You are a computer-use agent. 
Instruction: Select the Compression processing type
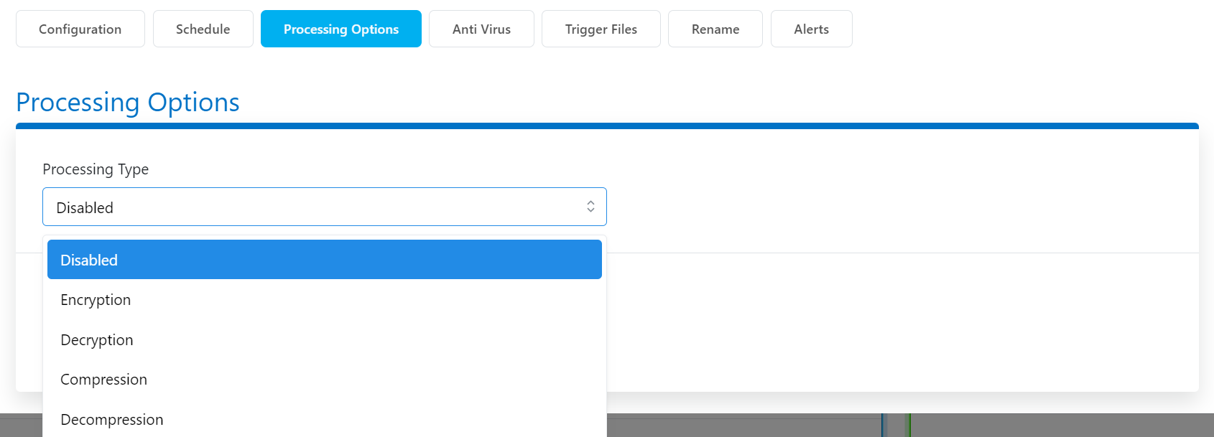(x=103, y=380)
